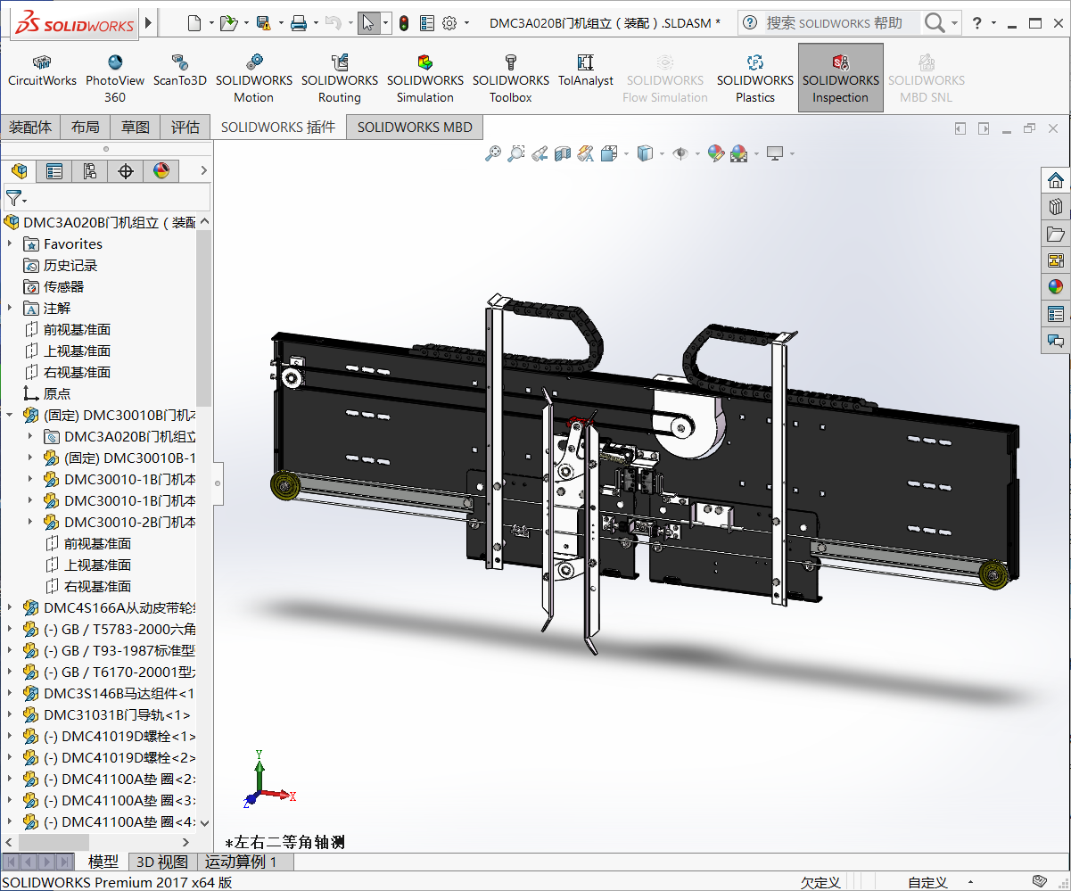Select the SOLIDWORKS MBD tab
The image size is (1071, 891).
[x=415, y=128]
